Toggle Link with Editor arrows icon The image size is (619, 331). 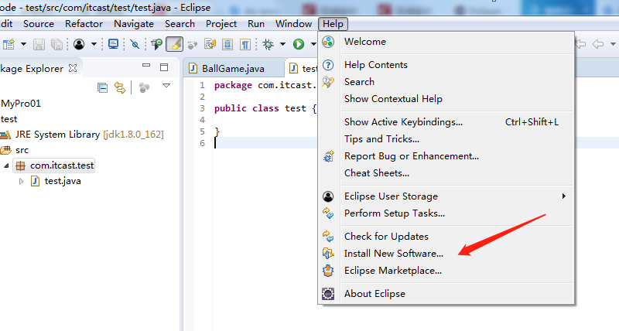pos(120,87)
